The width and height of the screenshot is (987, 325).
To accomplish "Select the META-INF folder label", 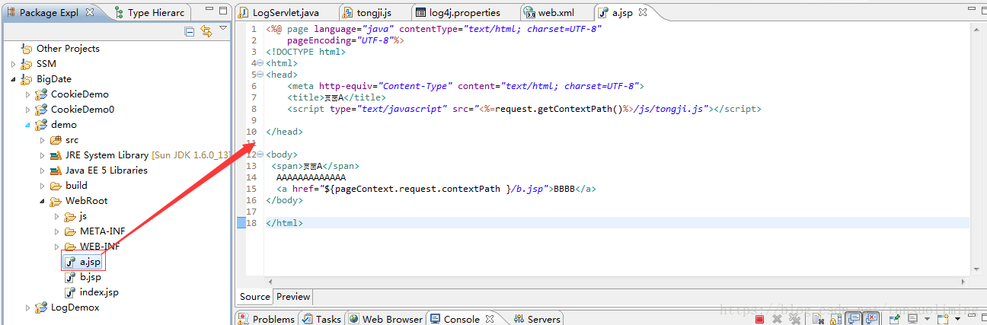I will coord(102,231).
